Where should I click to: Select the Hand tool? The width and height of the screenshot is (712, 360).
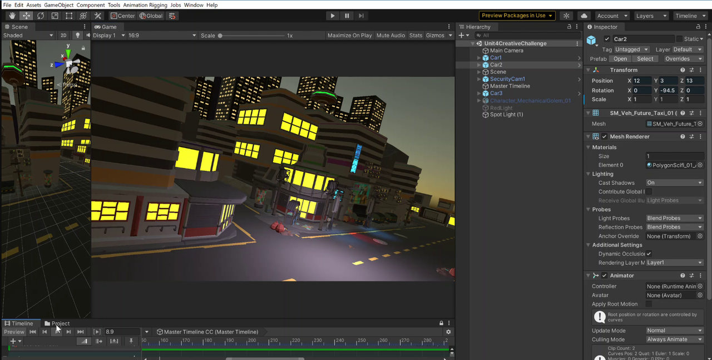pyautogui.click(x=12, y=16)
